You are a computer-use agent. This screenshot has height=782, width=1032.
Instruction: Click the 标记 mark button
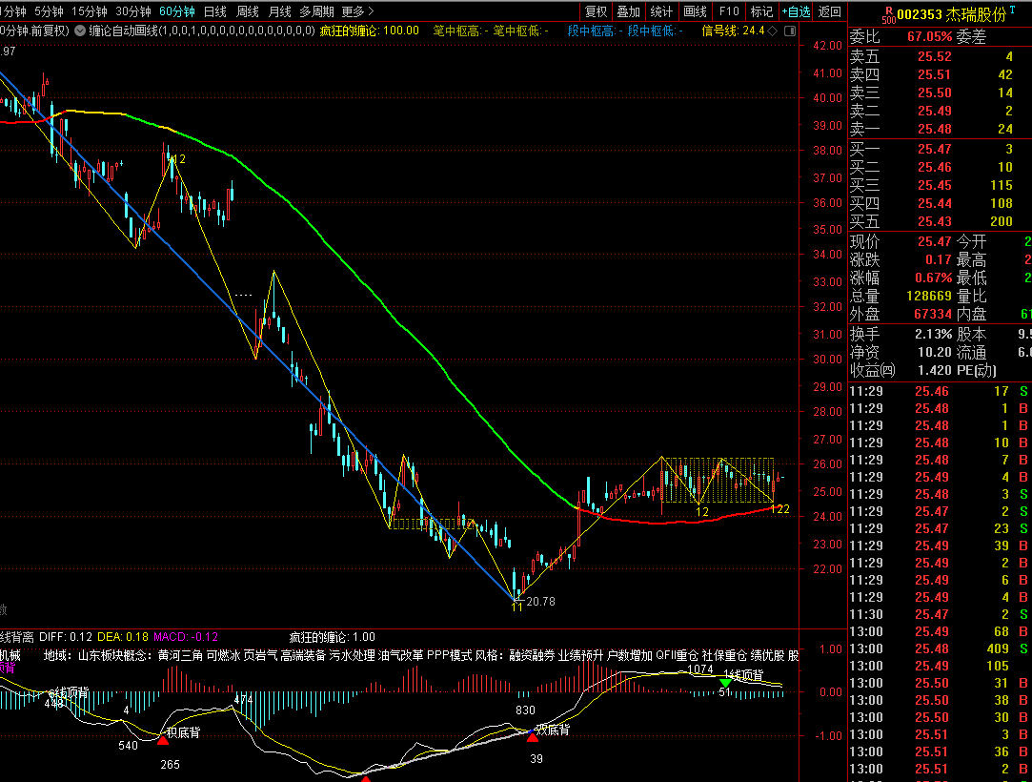click(761, 11)
